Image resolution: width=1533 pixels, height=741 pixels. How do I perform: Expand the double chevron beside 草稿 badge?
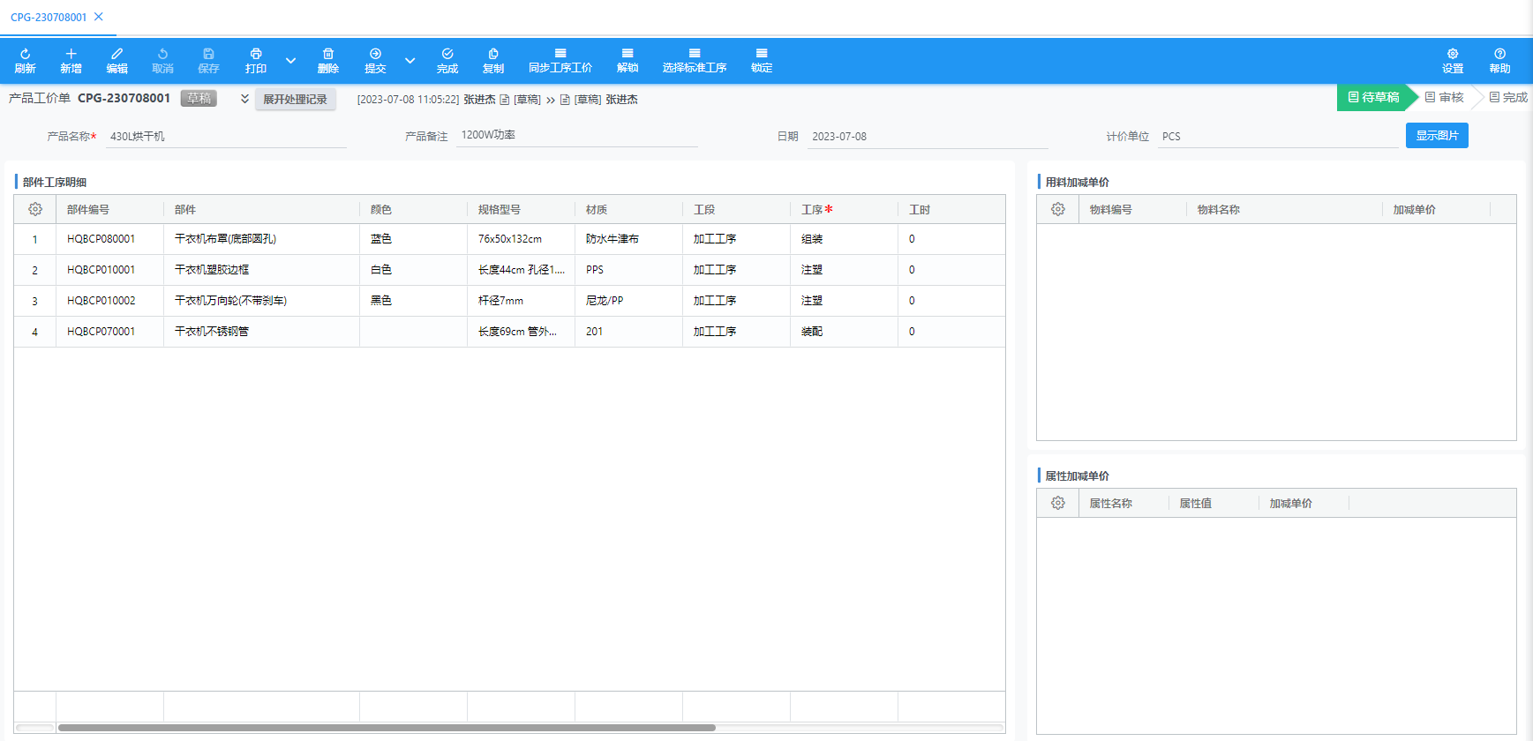tap(244, 99)
